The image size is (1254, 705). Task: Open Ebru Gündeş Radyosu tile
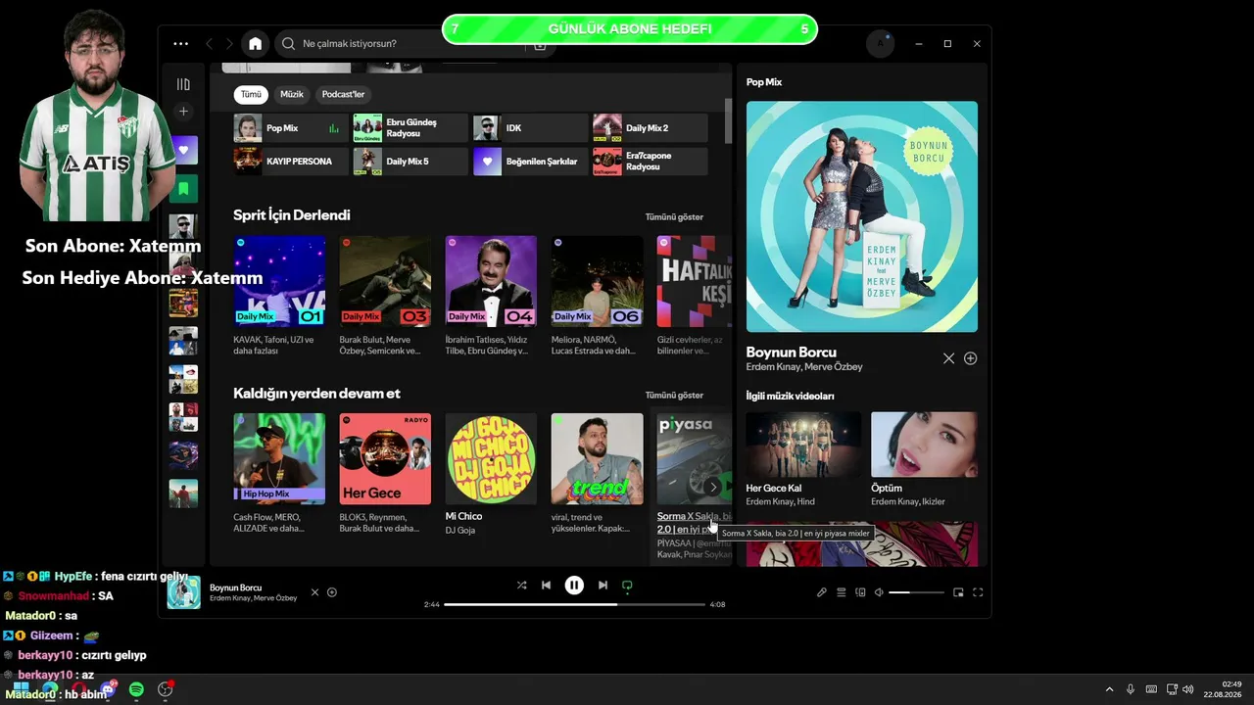[x=410, y=128]
